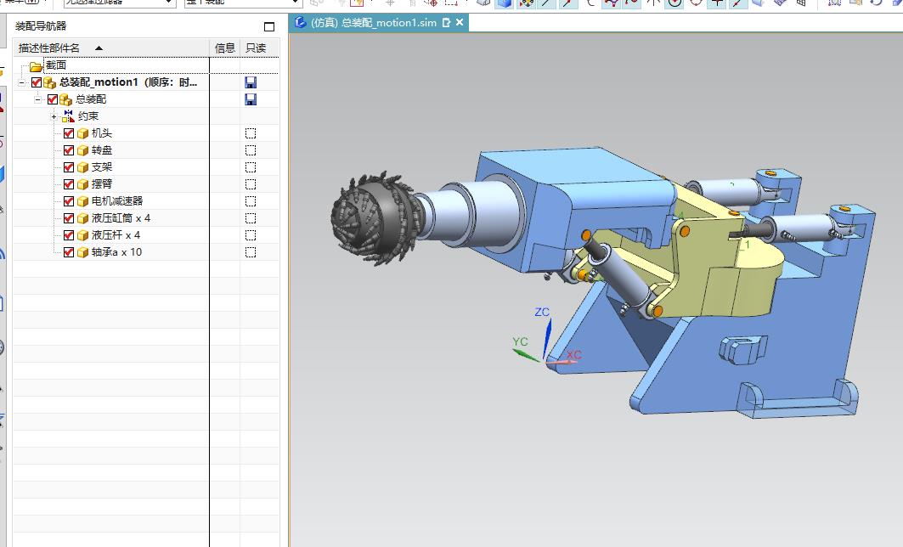Click read-only box in 轴承a row

251,252
